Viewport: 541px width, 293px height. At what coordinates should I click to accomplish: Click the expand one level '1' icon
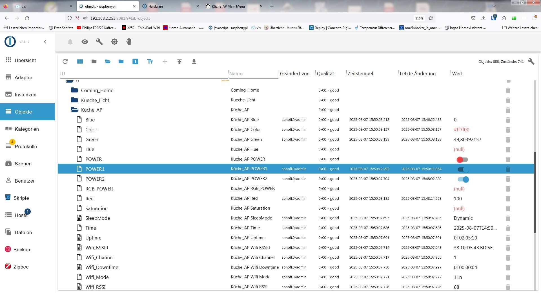135,61
